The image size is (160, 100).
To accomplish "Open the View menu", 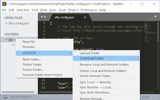I will (43, 10).
